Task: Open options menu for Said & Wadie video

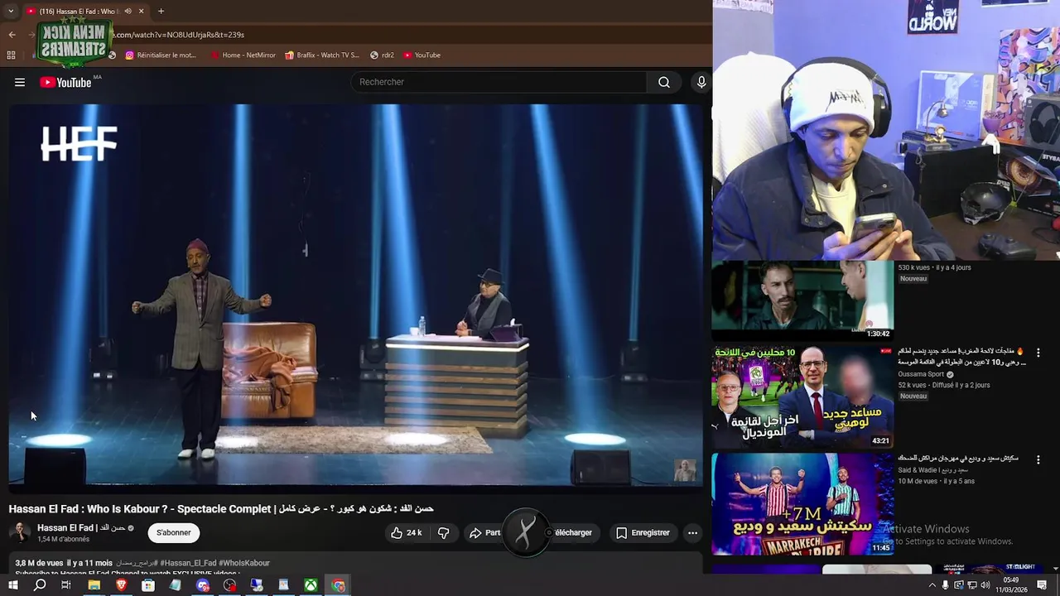Action: point(1038,459)
